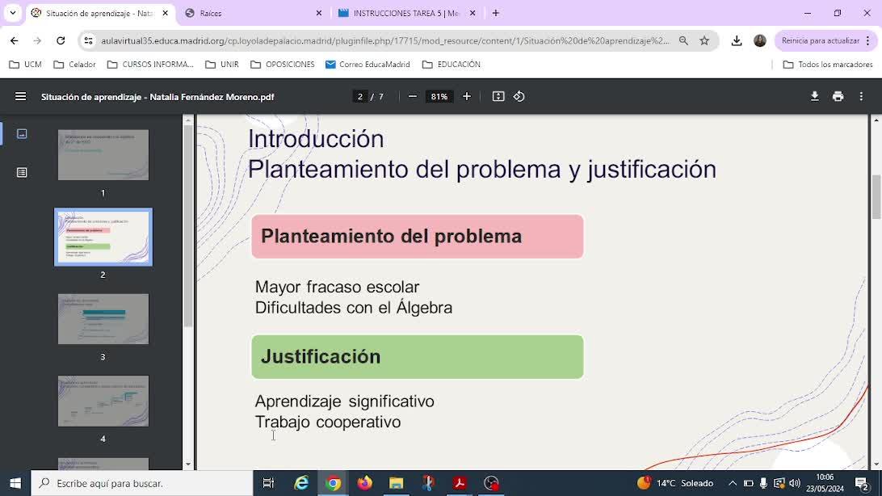Viewport: 882px width, 496px height.
Task: Click text 'Mayor fracaso escolar'
Action: click(337, 287)
